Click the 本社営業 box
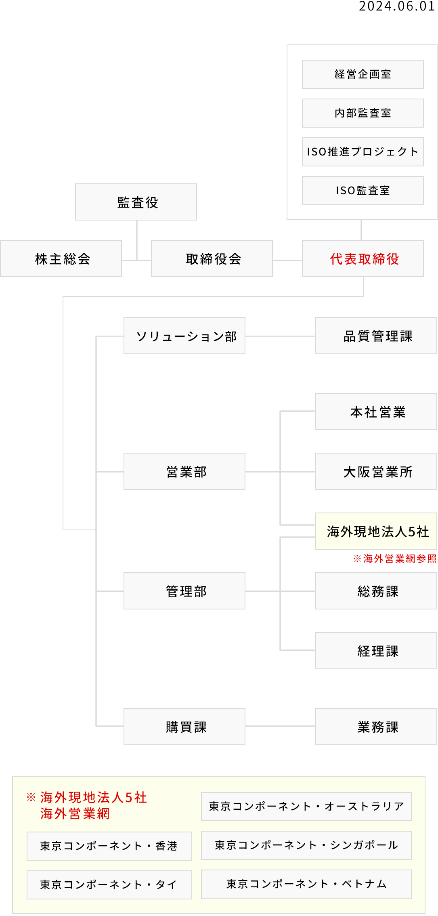The height and width of the screenshot is (916, 438). coord(376,412)
